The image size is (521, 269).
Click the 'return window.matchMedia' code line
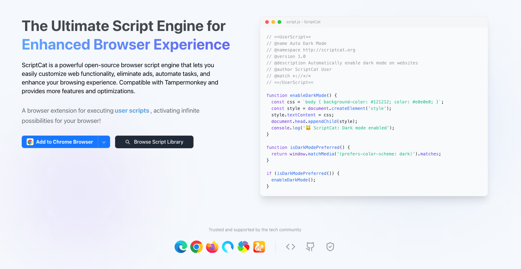coord(356,154)
